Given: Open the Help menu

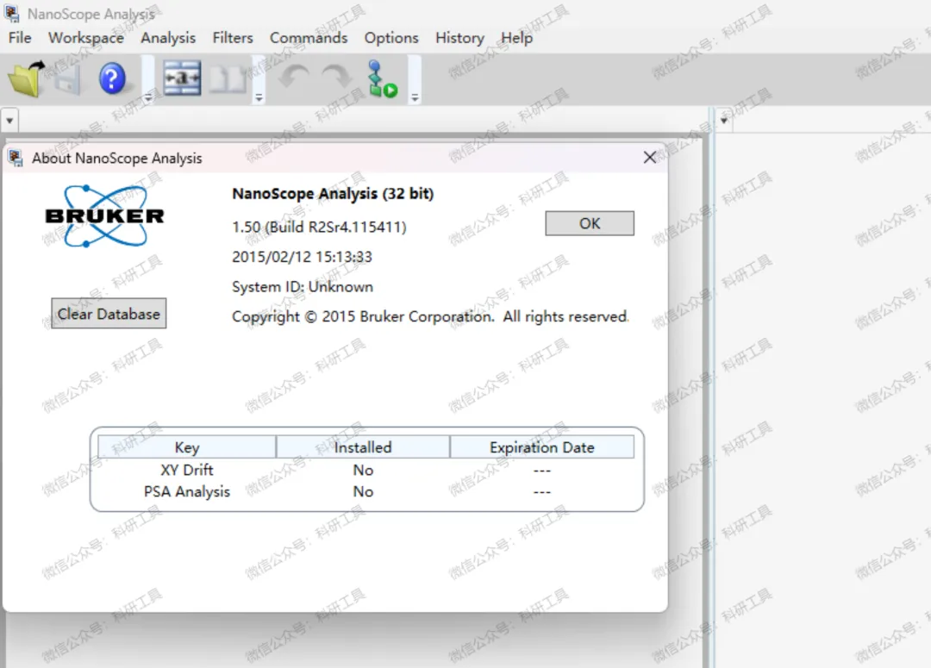Looking at the screenshot, I should click(516, 38).
